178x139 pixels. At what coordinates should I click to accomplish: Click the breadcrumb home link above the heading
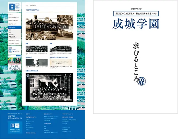[26, 5]
